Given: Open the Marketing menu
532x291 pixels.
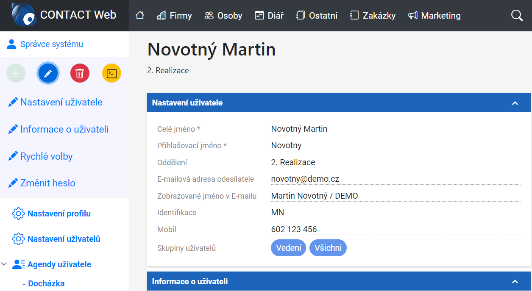Looking at the screenshot, I should [435, 16].
